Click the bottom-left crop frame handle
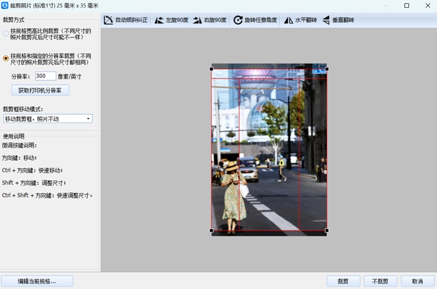The image size is (437, 289). pos(212,231)
